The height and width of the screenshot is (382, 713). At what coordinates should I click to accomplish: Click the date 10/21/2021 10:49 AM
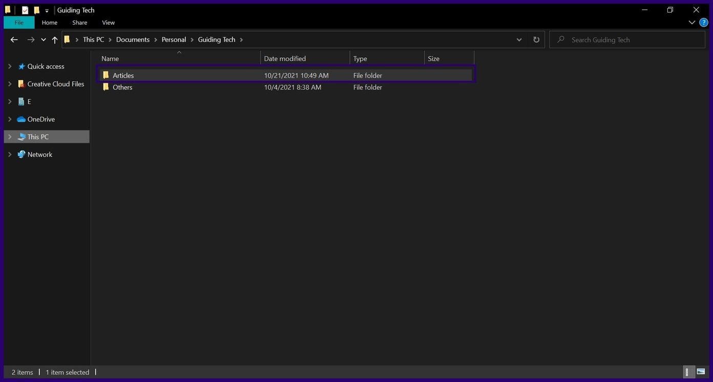point(296,75)
